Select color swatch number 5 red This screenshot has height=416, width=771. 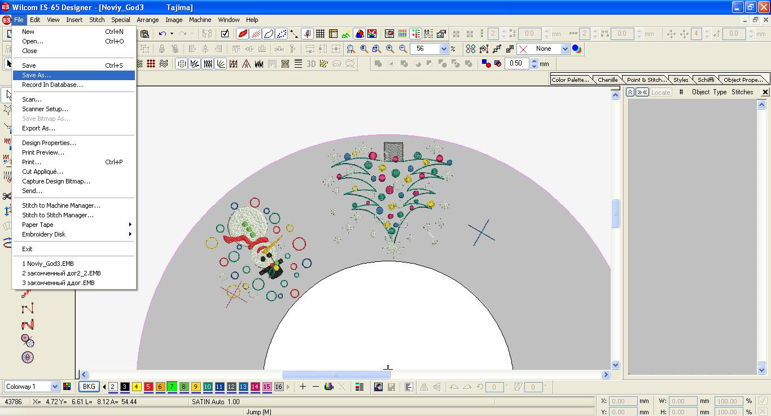pos(148,387)
